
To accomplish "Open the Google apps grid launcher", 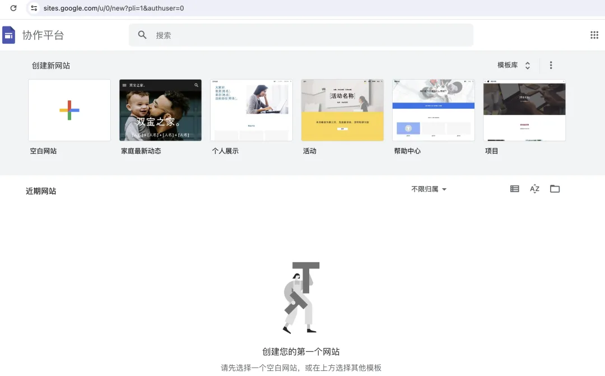I will pyautogui.click(x=594, y=35).
